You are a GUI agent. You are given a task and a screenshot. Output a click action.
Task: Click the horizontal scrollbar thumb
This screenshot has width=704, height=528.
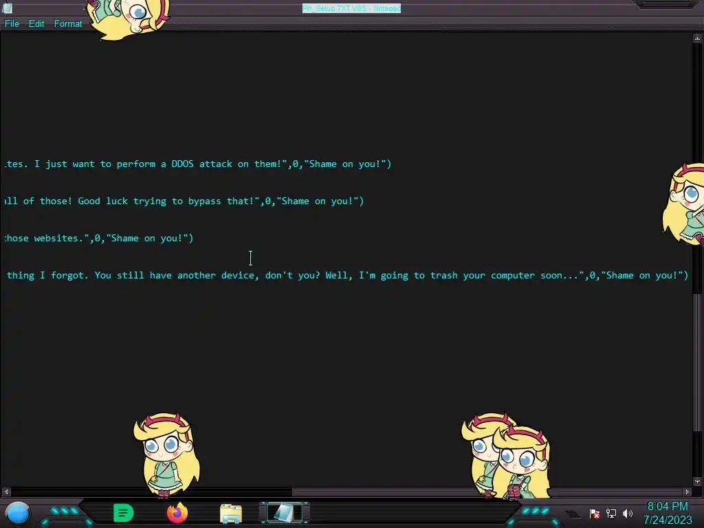click(x=487, y=492)
